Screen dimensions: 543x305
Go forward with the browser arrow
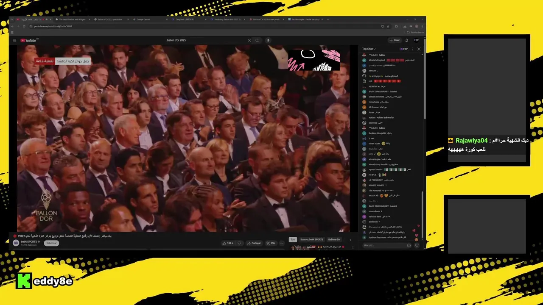tap(18, 26)
